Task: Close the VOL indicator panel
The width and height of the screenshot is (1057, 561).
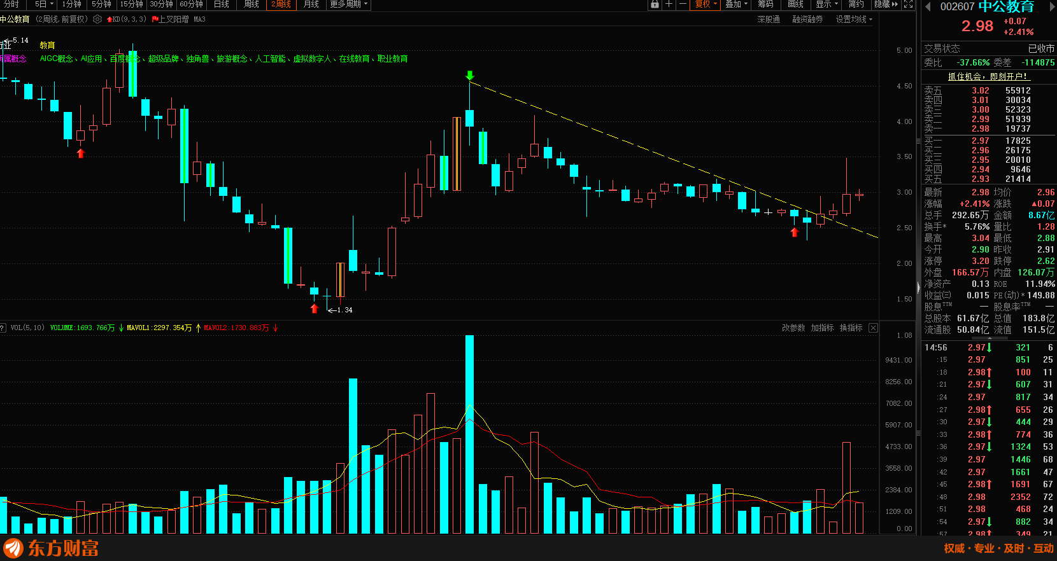Action: click(873, 328)
